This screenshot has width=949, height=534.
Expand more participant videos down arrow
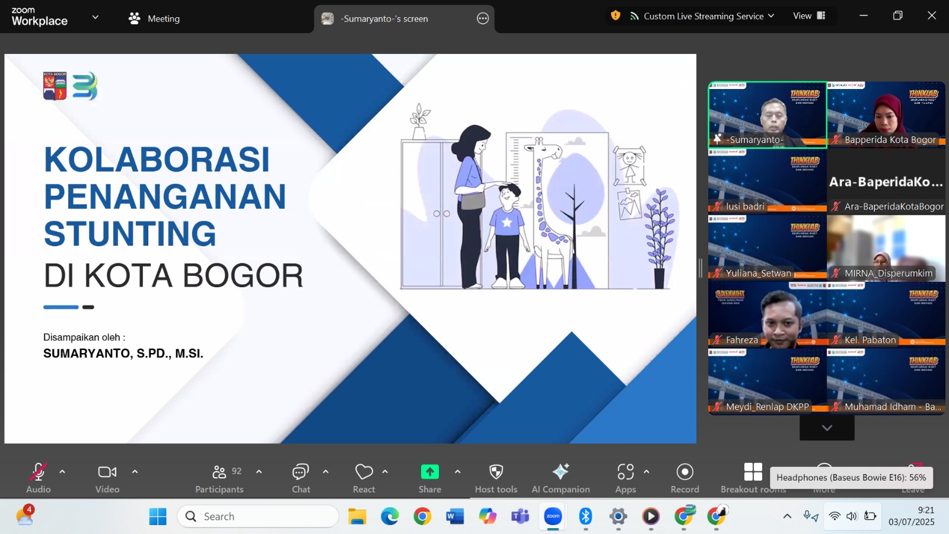tap(827, 428)
